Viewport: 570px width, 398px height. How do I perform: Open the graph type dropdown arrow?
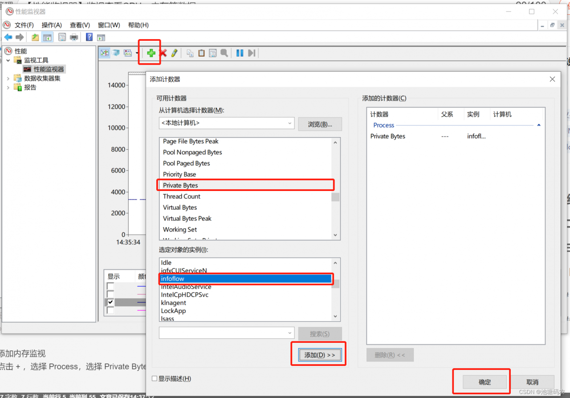pyautogui.click(x=137, y=53)
